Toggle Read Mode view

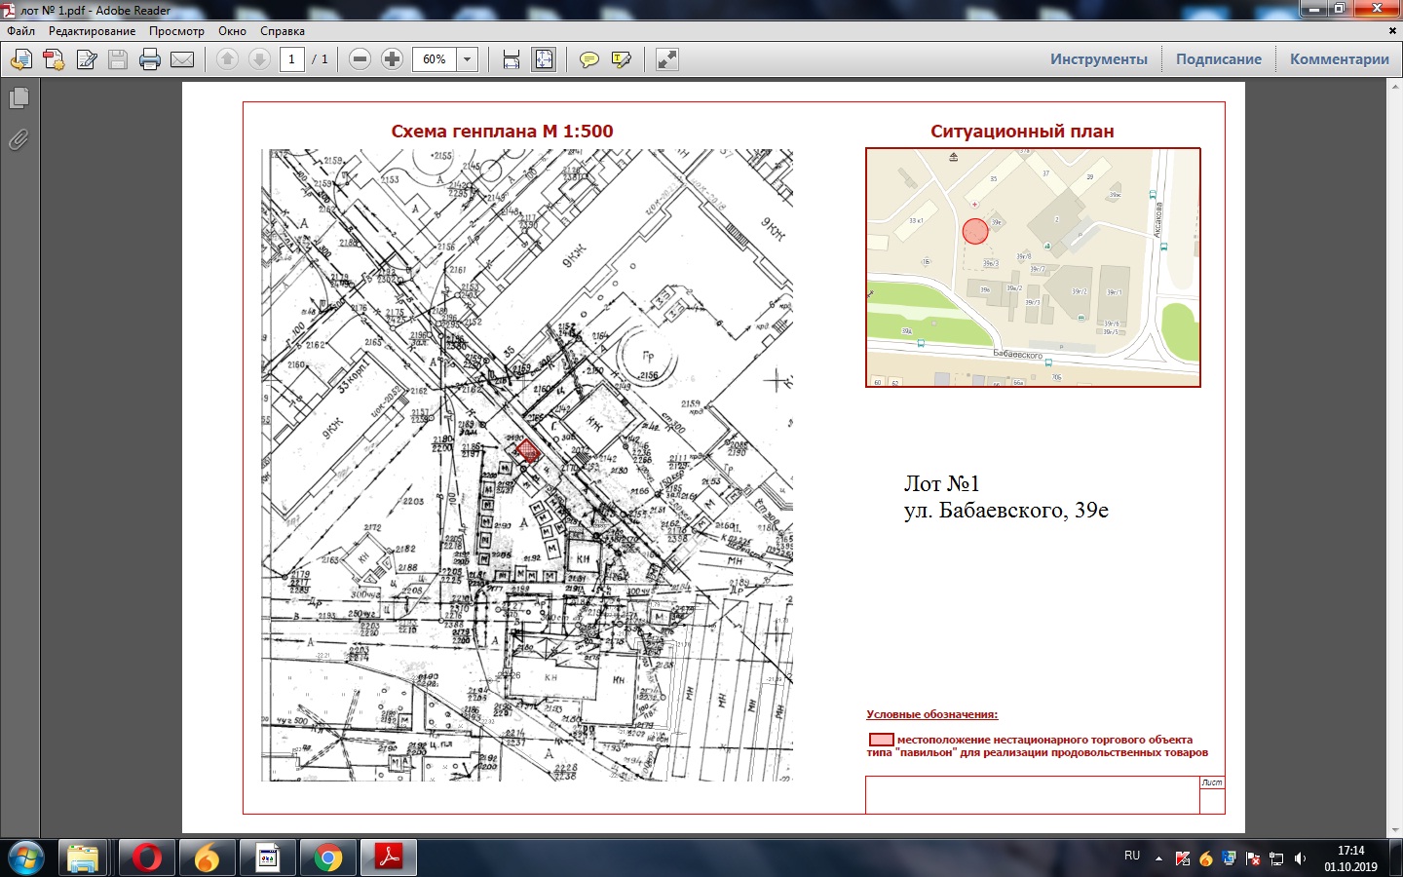pyautogui.click(x=667, y=59)
